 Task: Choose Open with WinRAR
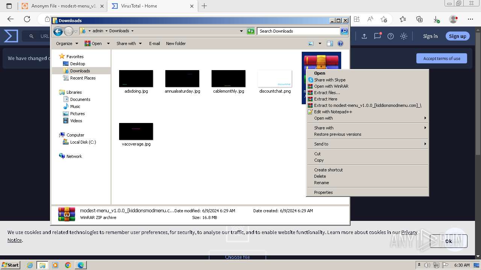368,86
